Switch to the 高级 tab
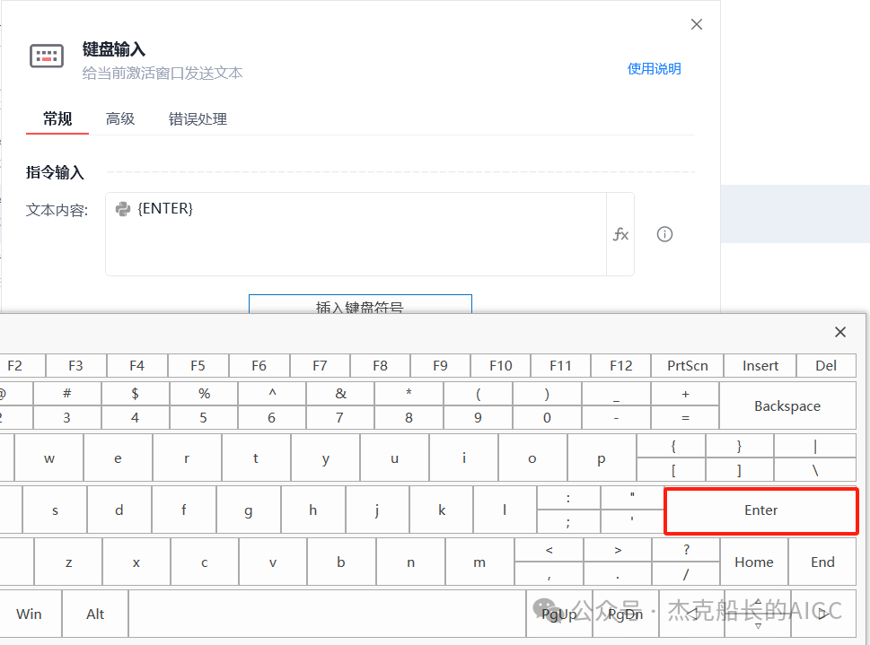 coord(120,118)
